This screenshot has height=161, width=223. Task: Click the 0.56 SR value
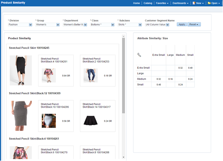(x=66, y=121)
